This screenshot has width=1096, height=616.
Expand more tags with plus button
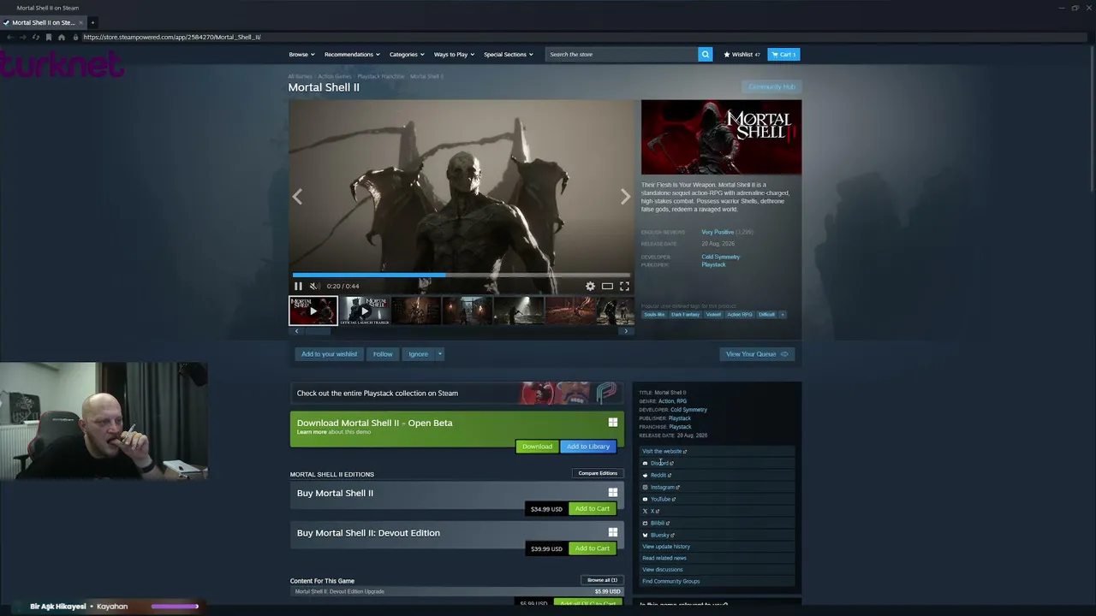782,314
